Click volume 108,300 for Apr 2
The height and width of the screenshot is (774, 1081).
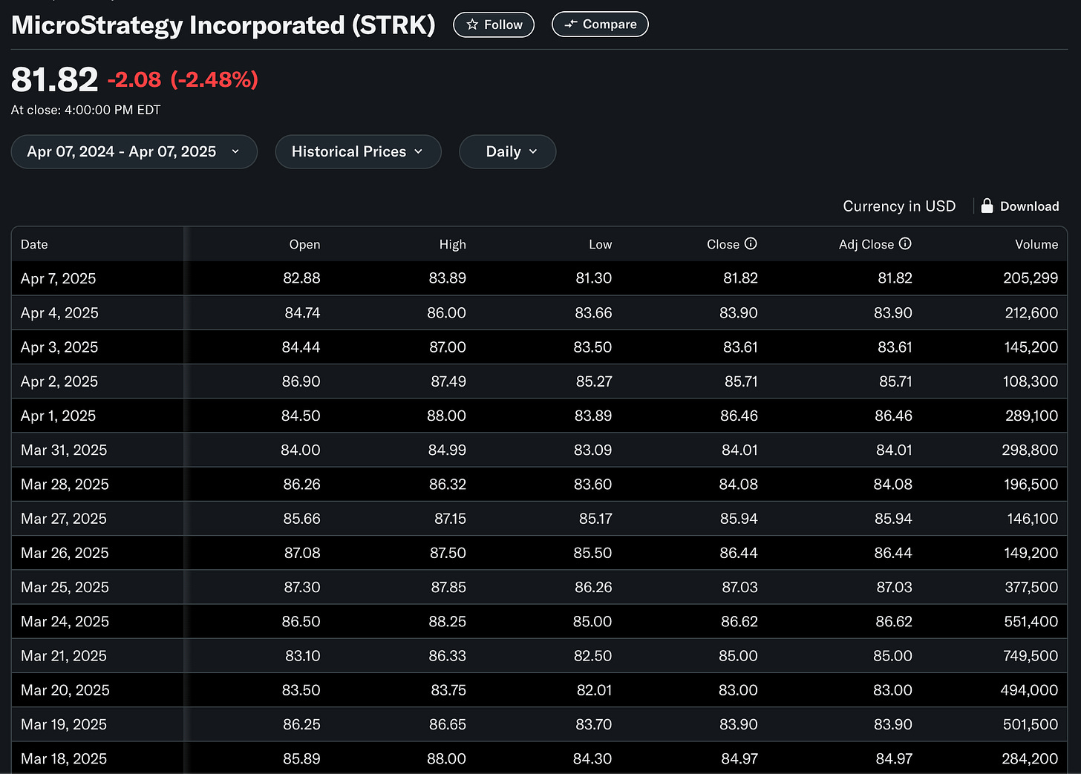pos(1031,381)
